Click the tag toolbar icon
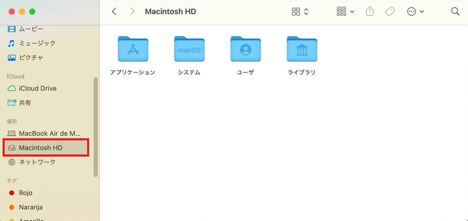 (x=389, y=12)
